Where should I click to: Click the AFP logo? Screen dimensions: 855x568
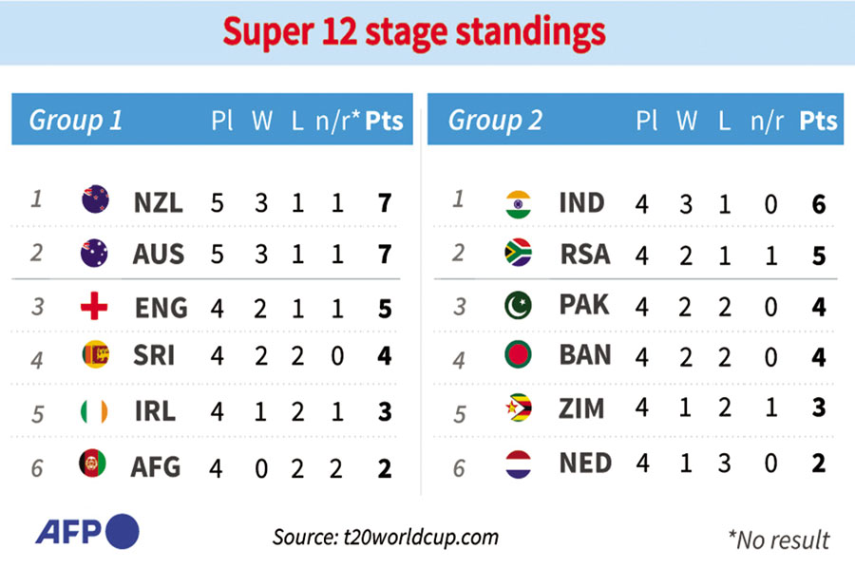87,531
